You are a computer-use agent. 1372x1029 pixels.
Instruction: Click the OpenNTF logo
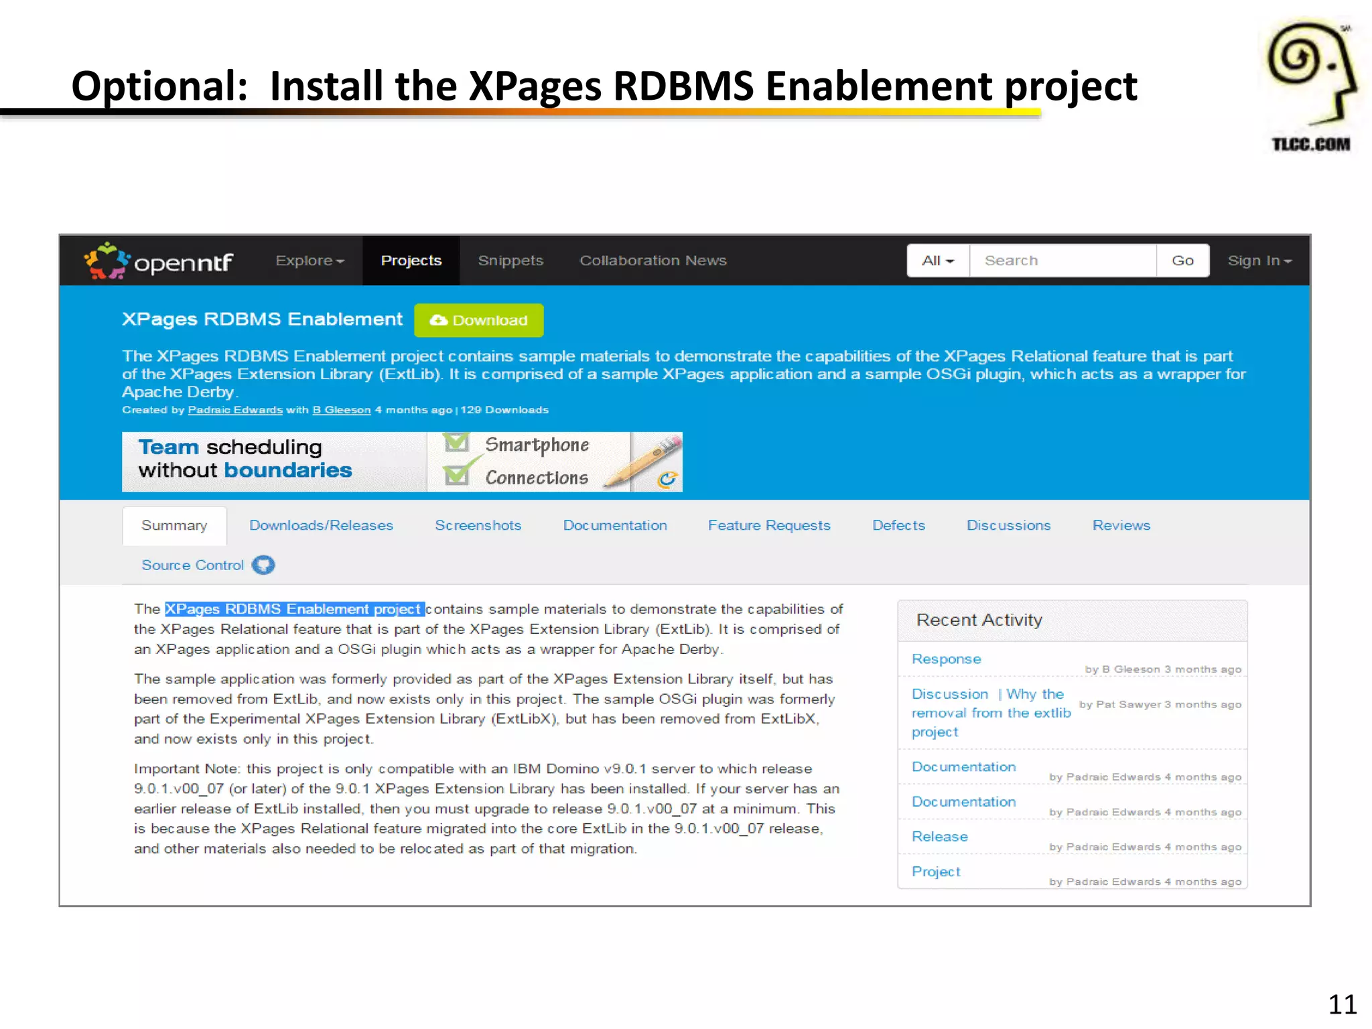158,261
